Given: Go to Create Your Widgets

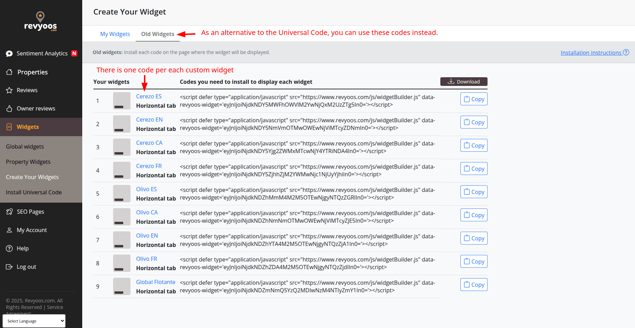Looking at the screenshot, I should click(x=32, y=177).
